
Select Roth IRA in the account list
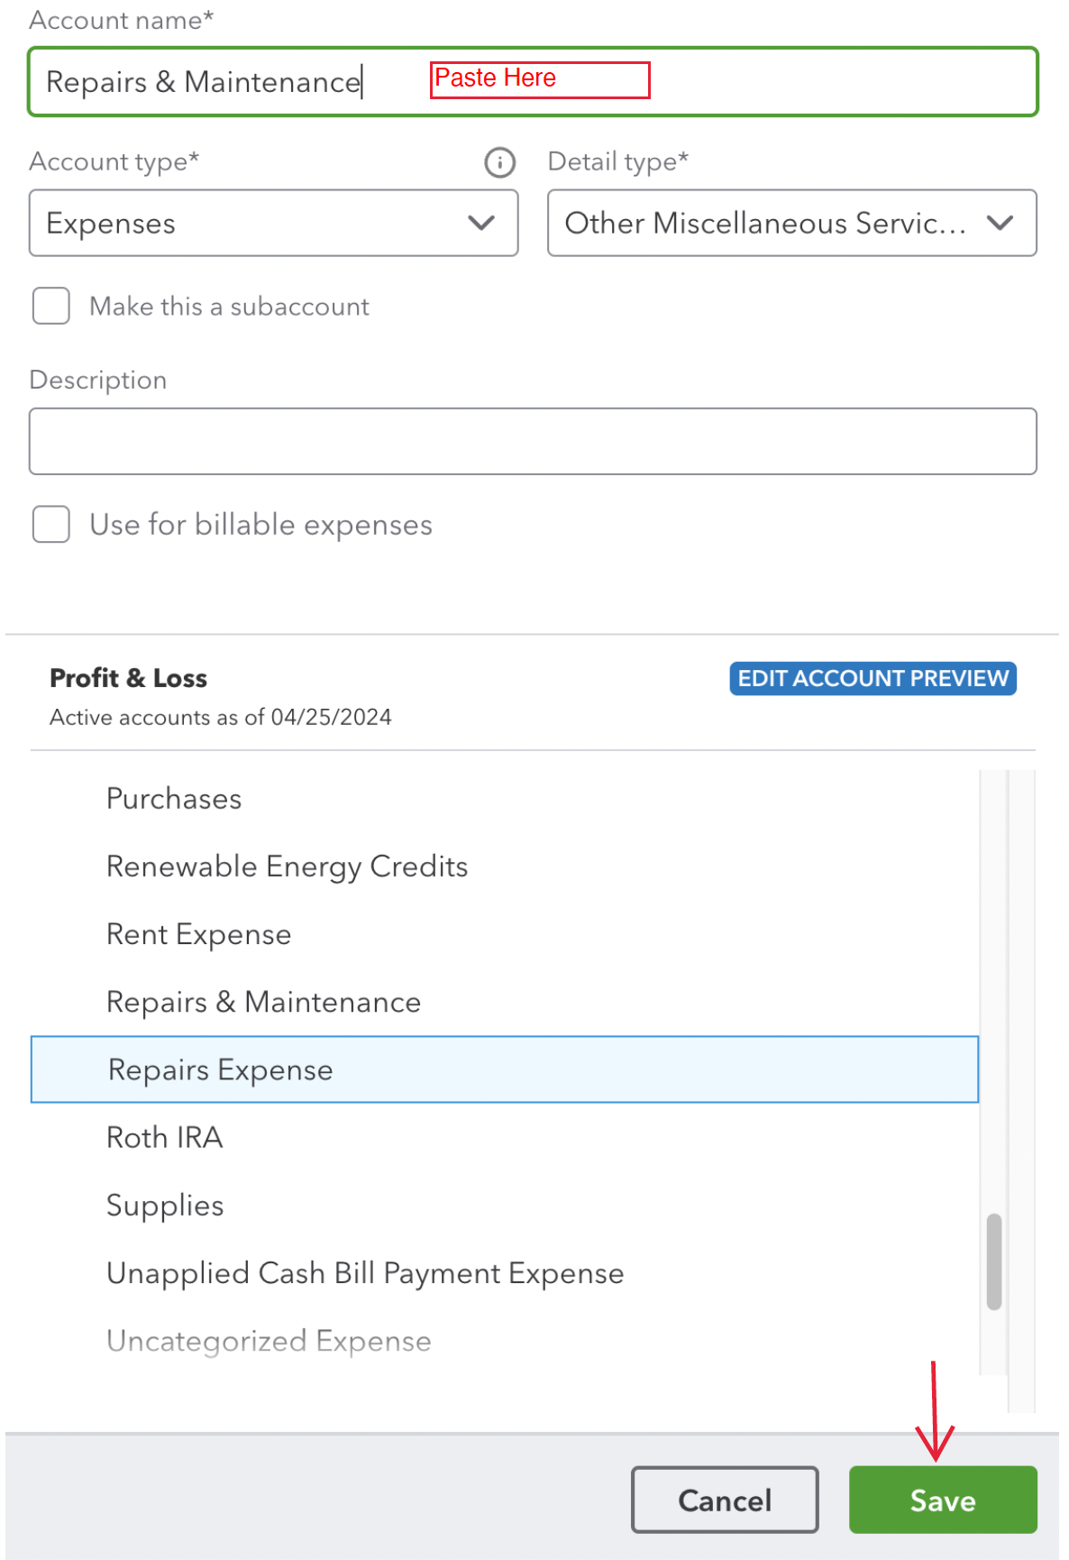tap(164, 1137)
